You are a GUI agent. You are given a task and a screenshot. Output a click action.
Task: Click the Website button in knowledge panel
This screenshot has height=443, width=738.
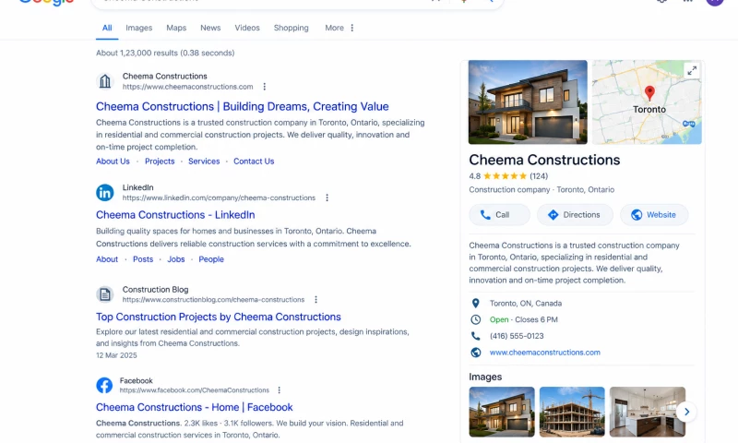654,215
